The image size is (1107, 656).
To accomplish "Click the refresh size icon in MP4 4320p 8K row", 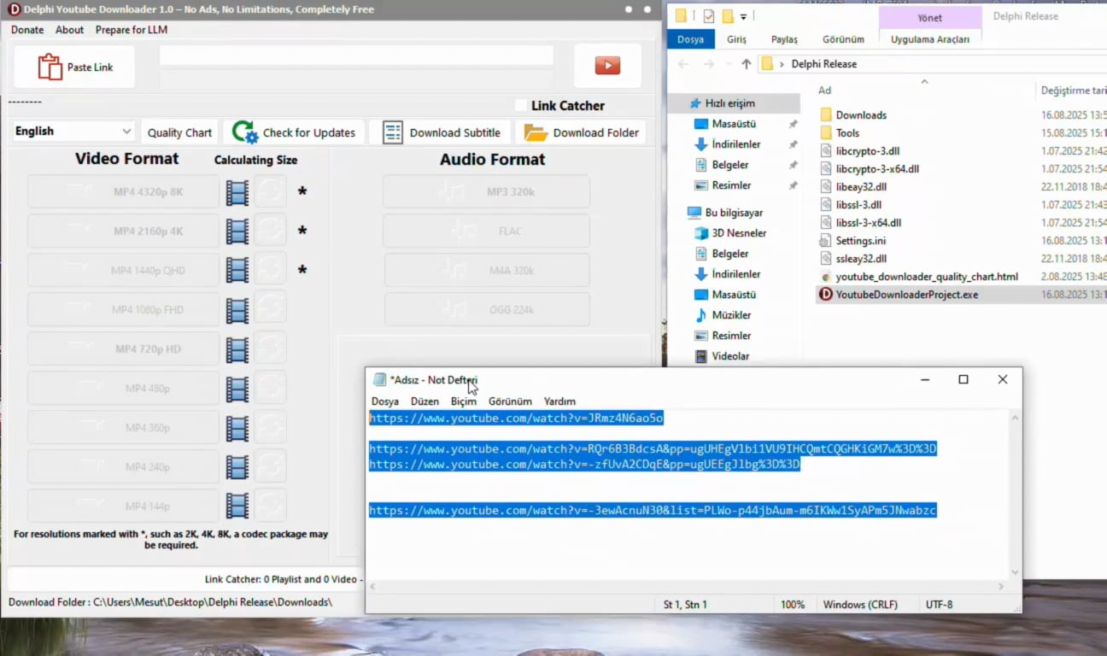I will [x=271, y=192].
